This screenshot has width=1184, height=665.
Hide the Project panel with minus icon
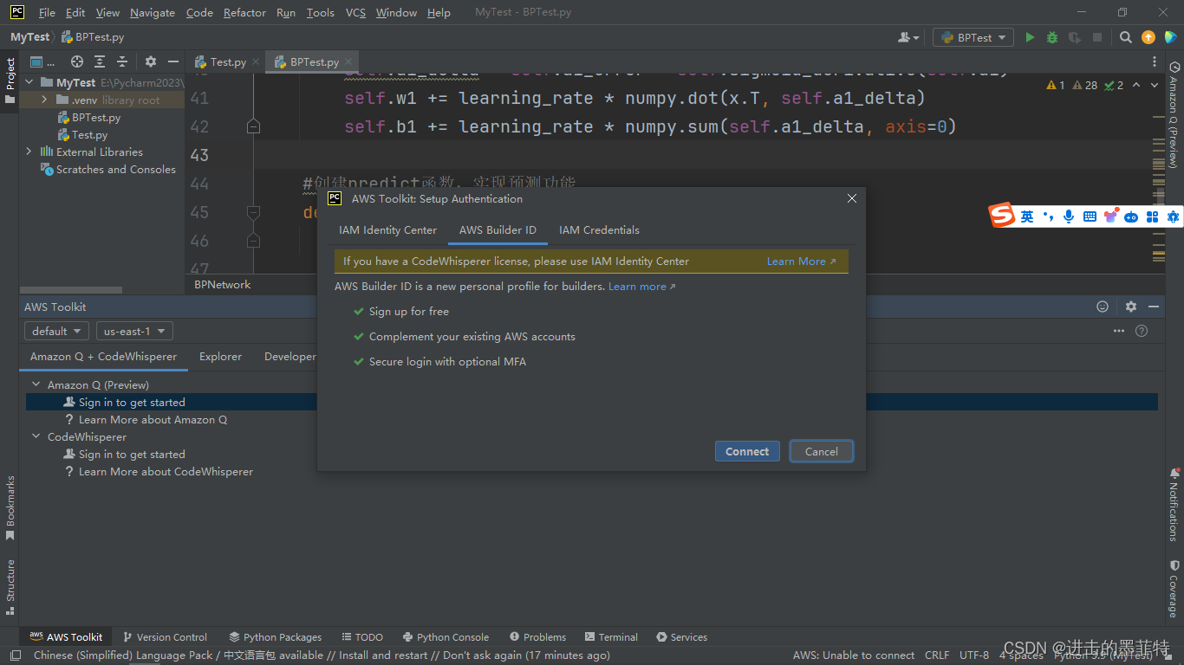173,61
